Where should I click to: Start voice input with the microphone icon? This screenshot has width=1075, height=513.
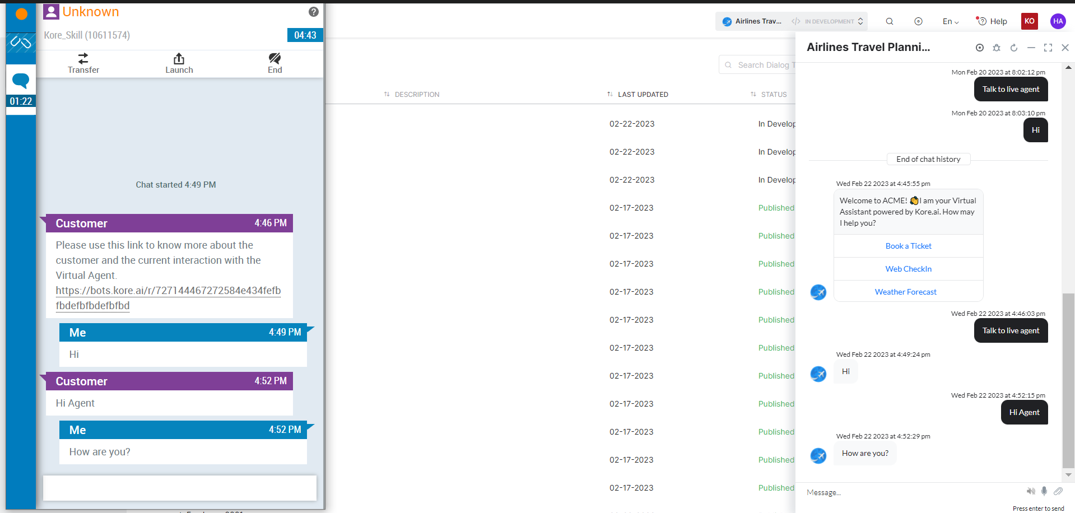(x=1044, y=491)
